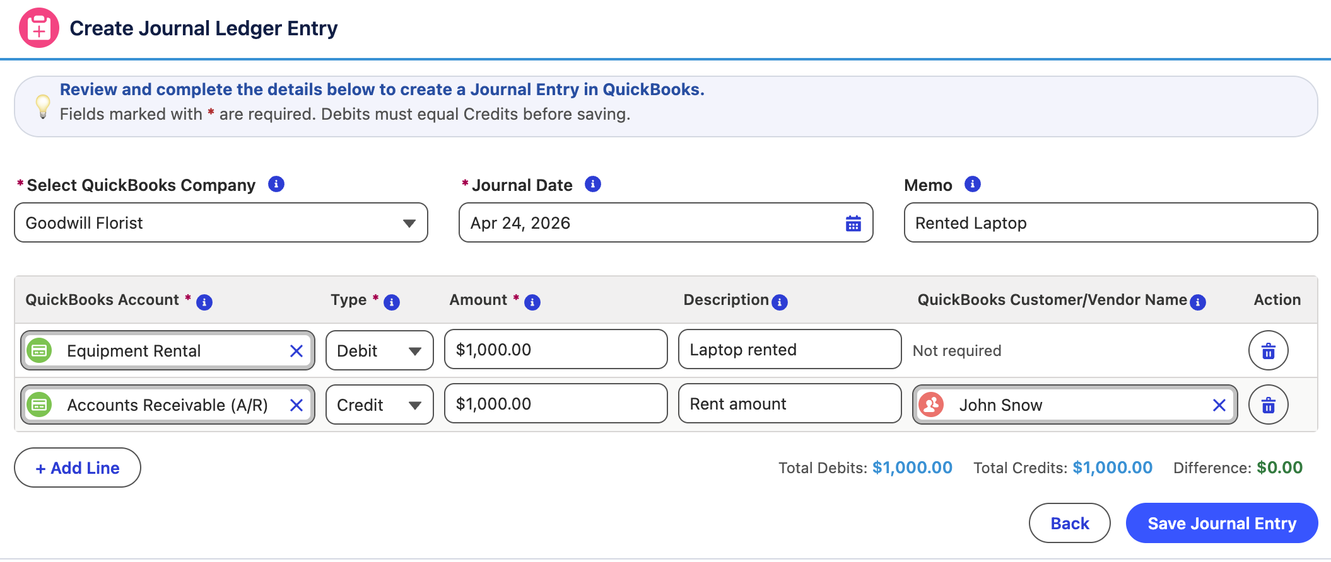The height and width of the screenshot is (562, 1331).
Task: Clear the Accounts Receivable (A/R) selection
Action: tap(296, 405)
